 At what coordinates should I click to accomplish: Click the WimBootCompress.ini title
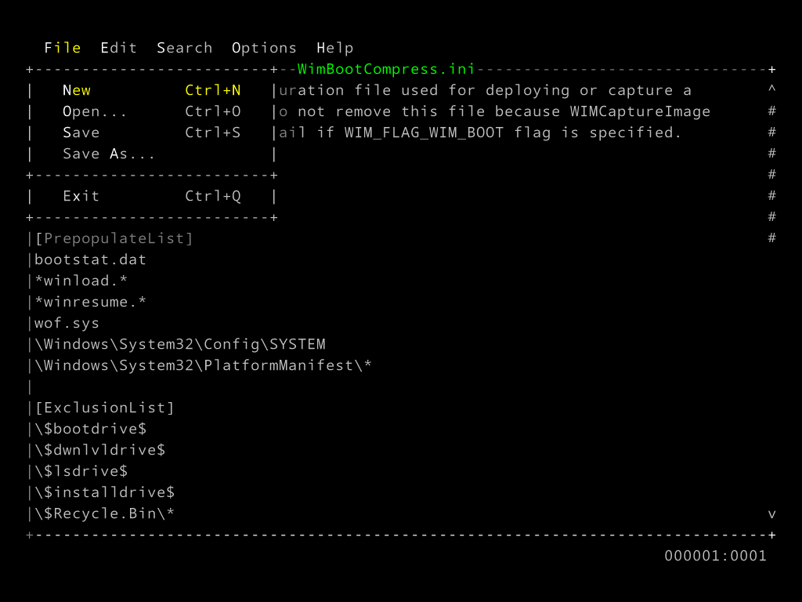[x=386, y=69]
